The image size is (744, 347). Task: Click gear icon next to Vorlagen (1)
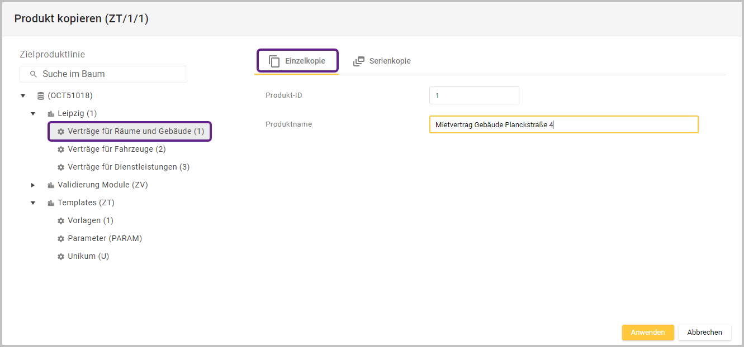tap(61, 221)
